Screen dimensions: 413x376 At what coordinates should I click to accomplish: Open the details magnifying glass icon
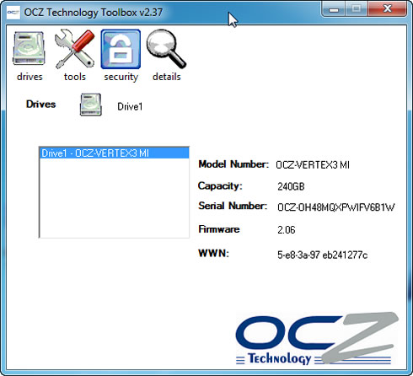tap(166, 49)
